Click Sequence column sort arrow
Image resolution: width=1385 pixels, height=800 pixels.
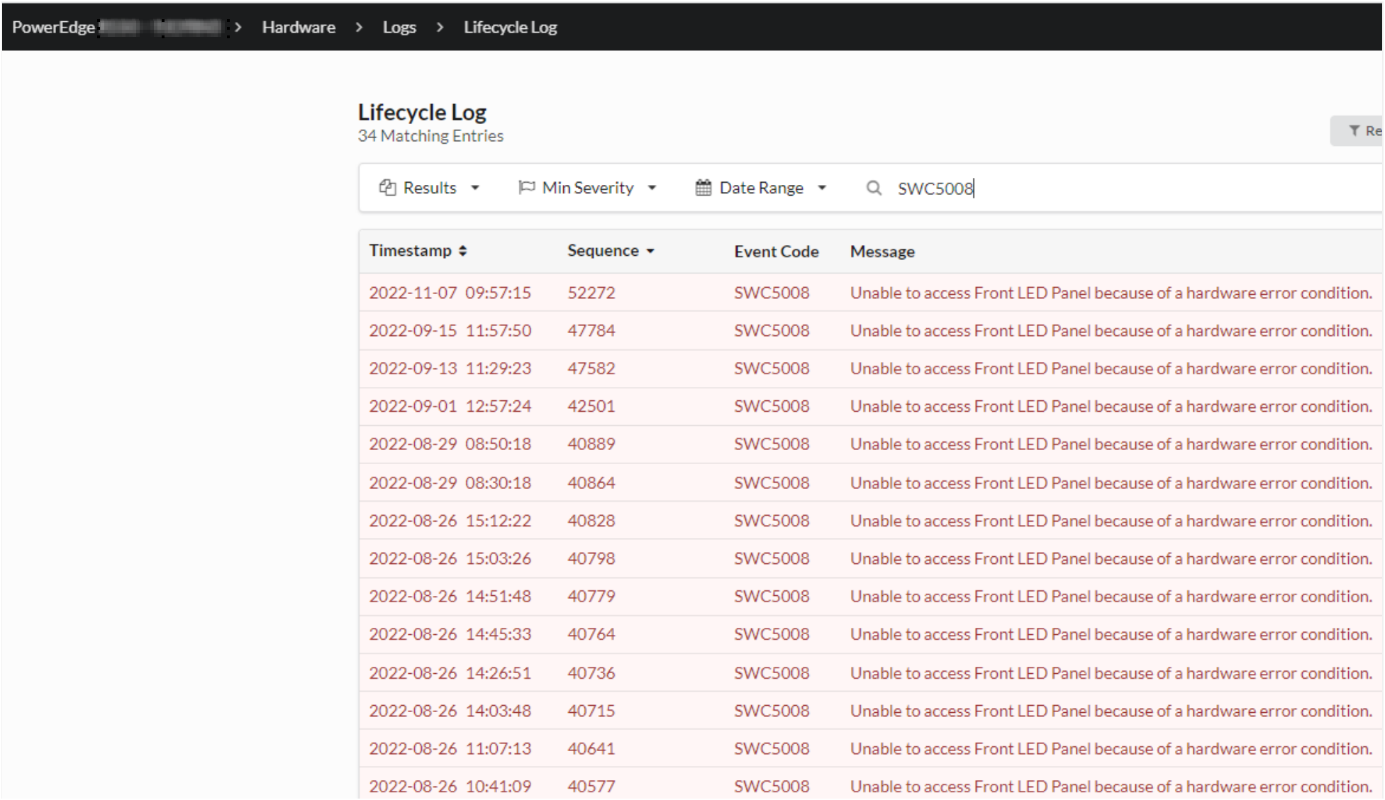tap(650, 251)
